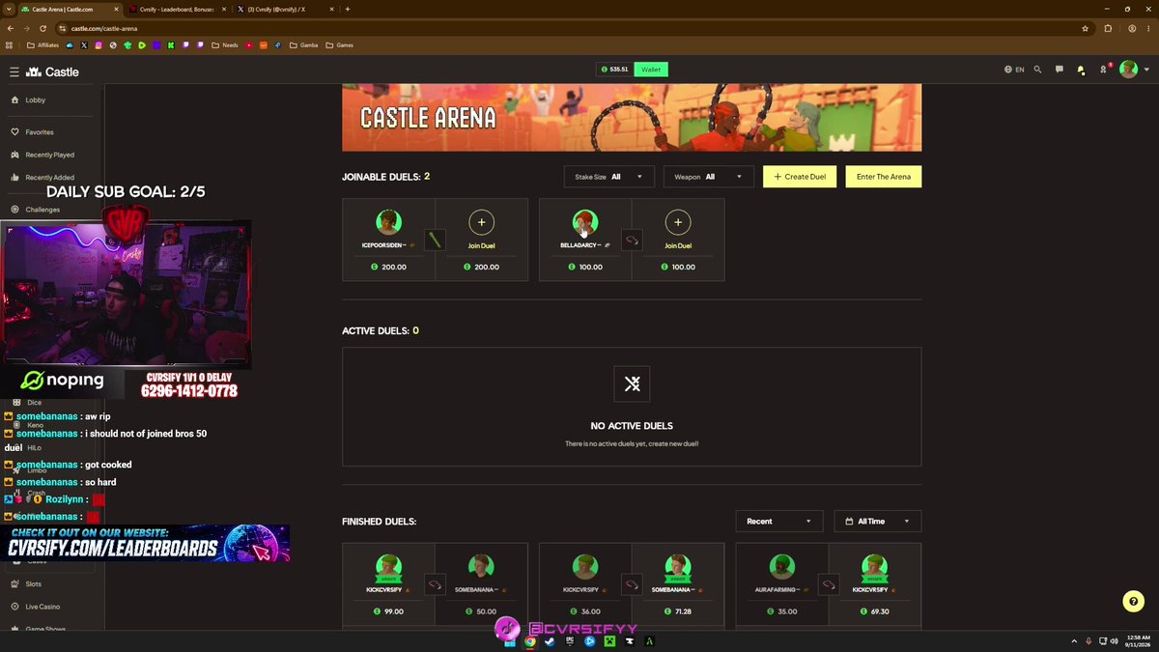Screen dimensions: 1159x652
Task: Click the help question mark button
Action: 1134,602
